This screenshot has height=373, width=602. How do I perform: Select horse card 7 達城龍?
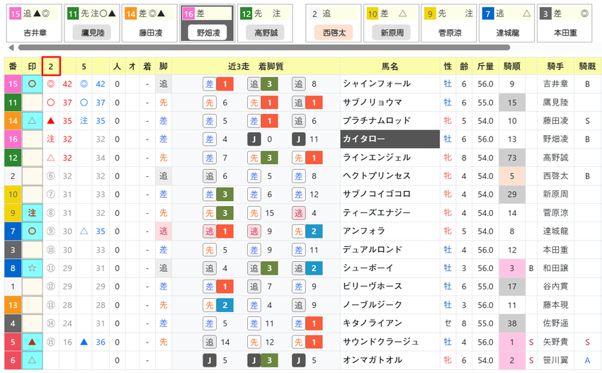[x=507, y=23]
